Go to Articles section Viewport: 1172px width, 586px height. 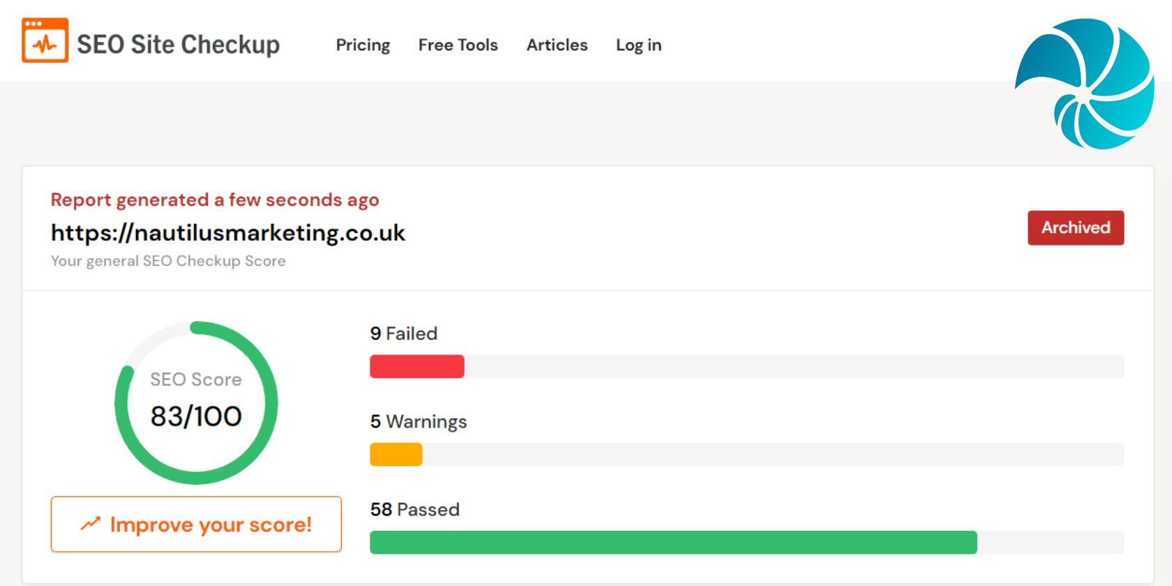[x=557, y=45]
